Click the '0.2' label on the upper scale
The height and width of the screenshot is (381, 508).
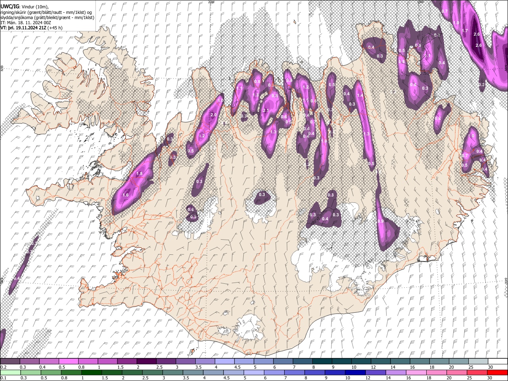coord(3,367)
